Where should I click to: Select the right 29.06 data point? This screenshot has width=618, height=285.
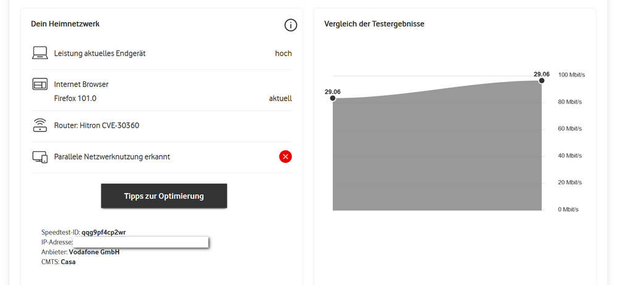tap(542, 80)
